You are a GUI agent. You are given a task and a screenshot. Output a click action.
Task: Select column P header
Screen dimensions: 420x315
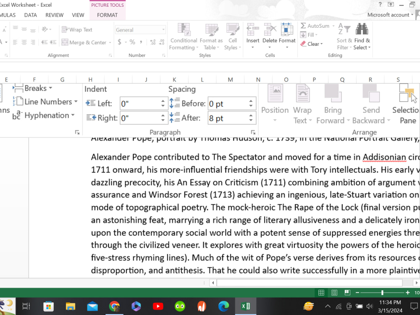pyautogui.click(x=314, y=79)
